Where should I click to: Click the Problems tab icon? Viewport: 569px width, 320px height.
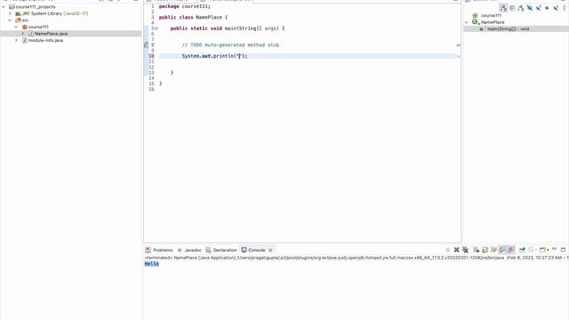(148, 250)
